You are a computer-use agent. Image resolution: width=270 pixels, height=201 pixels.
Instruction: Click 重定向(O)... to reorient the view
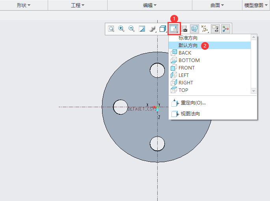(x=193, y=103)
